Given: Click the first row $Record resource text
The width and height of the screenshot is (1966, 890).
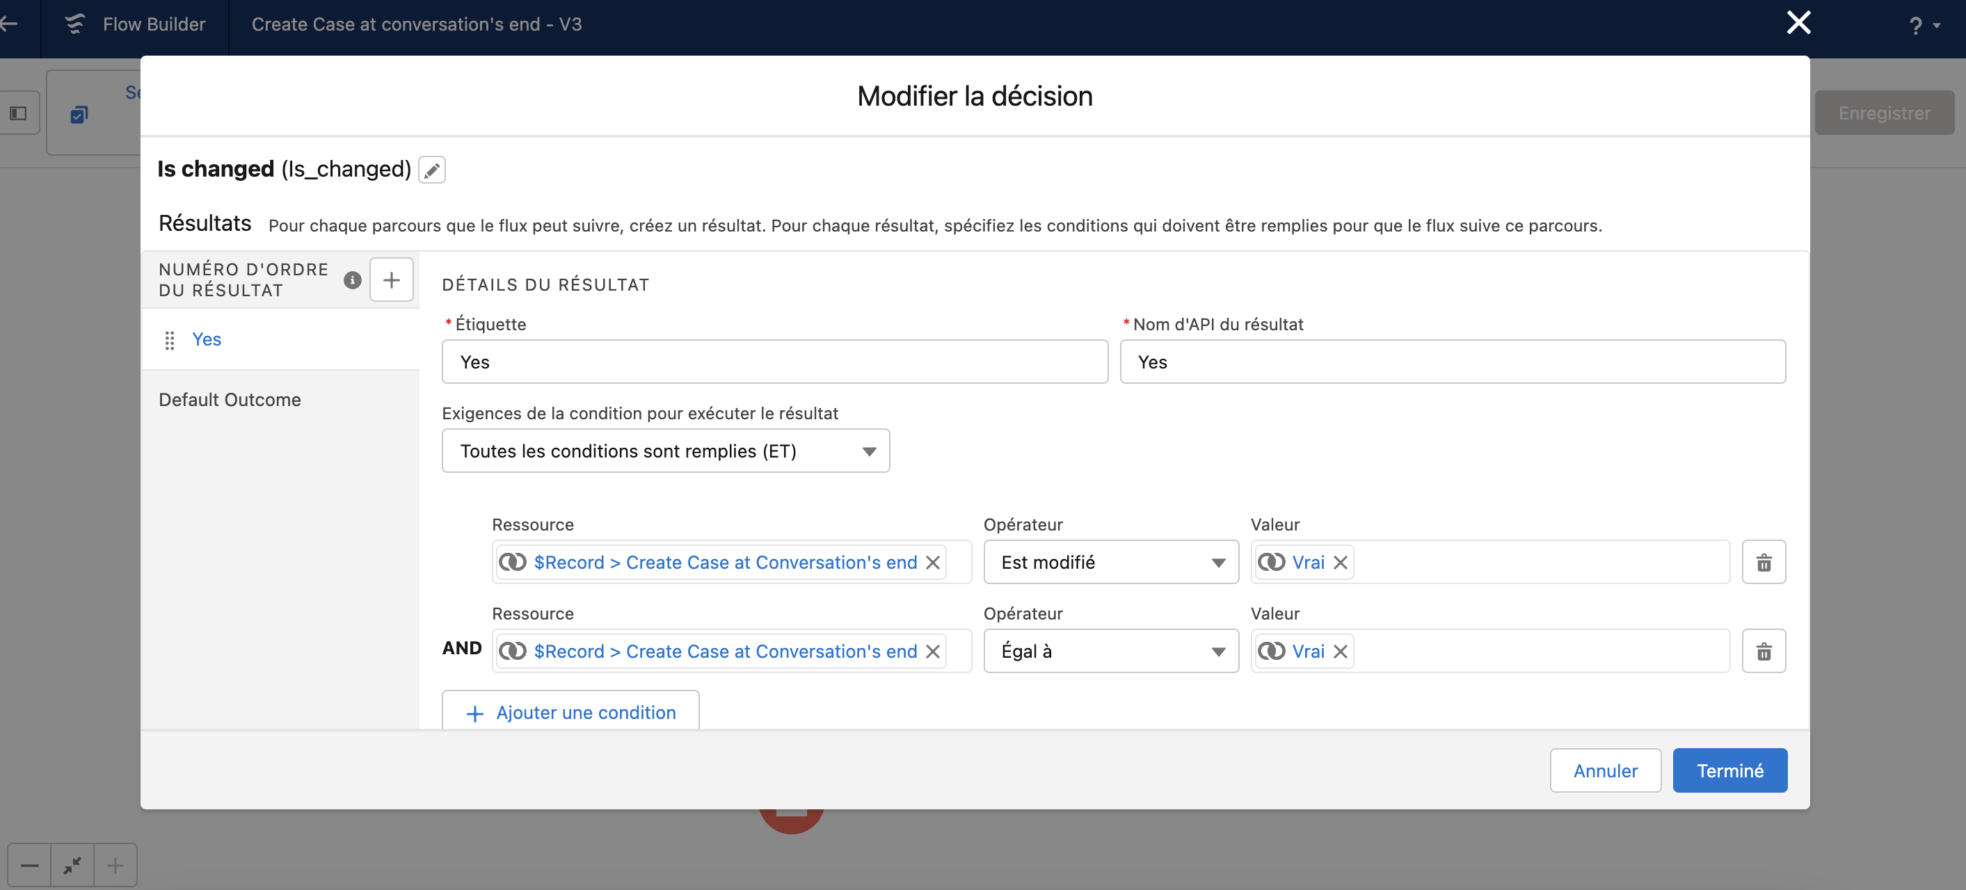Looking at the screenshot, I should coord(725,563).
